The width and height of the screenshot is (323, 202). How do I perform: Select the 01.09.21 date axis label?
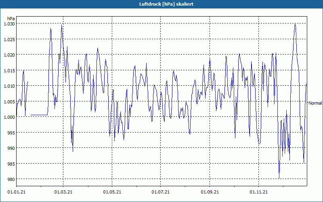tap(210, 192)
